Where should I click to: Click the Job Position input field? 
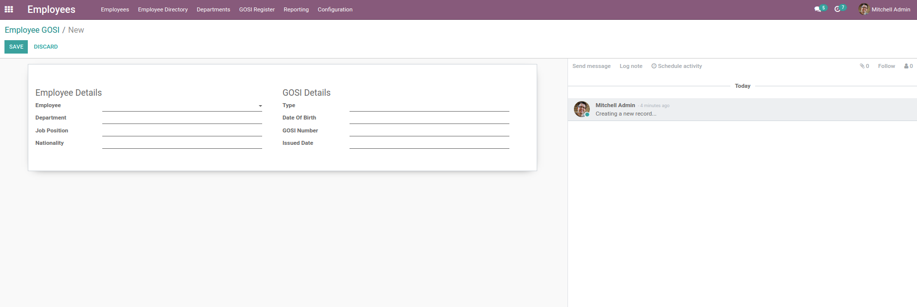click(182, 130)
